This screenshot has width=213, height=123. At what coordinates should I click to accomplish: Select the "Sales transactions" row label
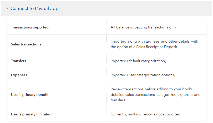click(26, 44)
